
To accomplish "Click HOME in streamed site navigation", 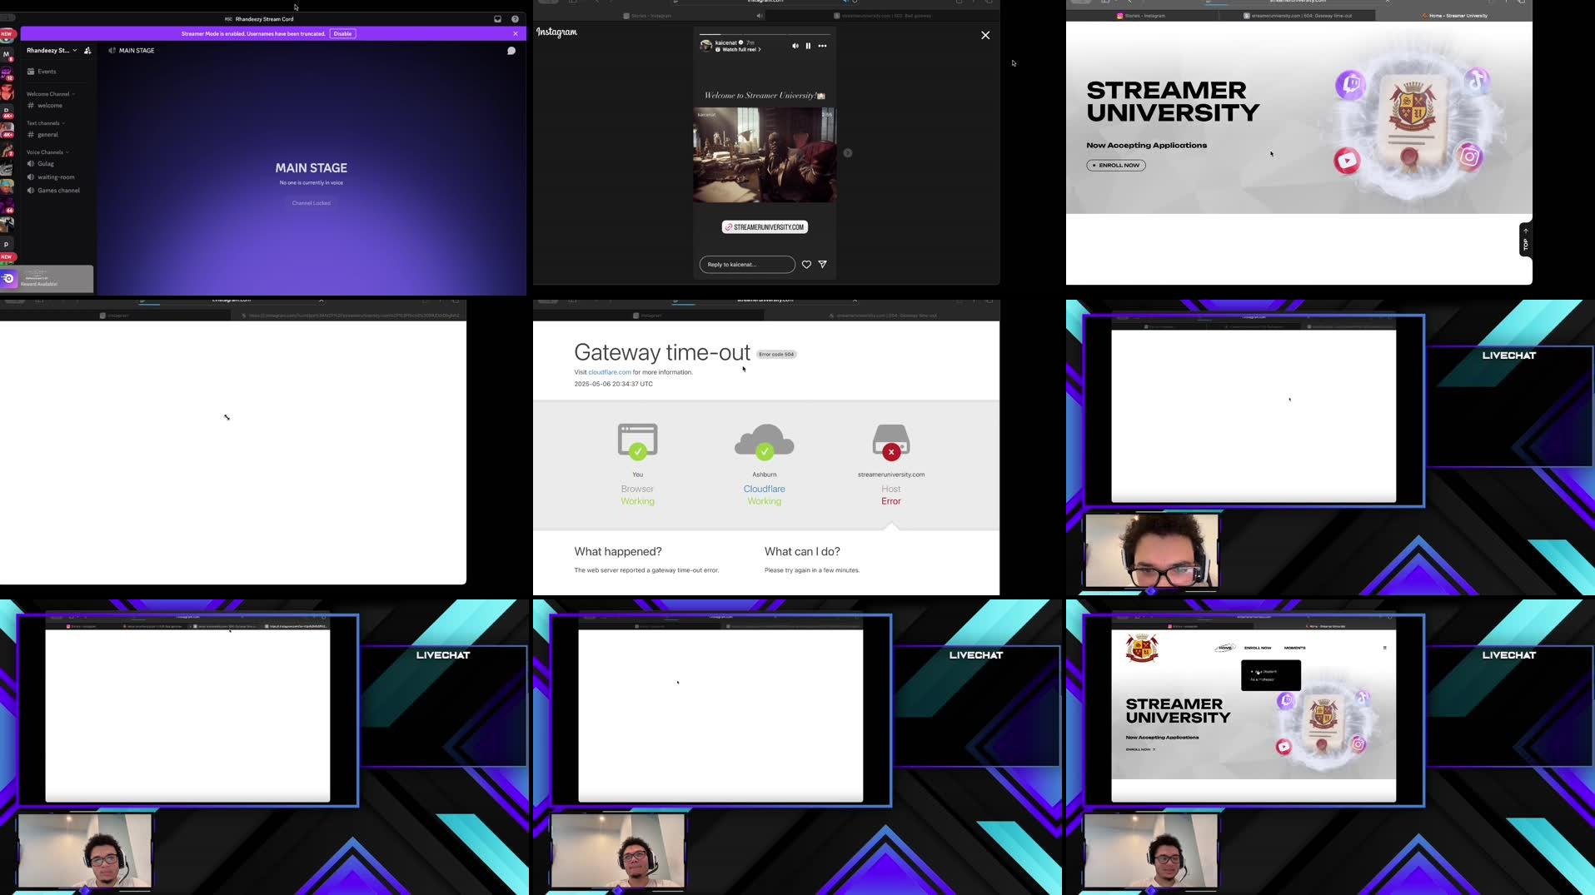I will click(x=1225, y=648).
